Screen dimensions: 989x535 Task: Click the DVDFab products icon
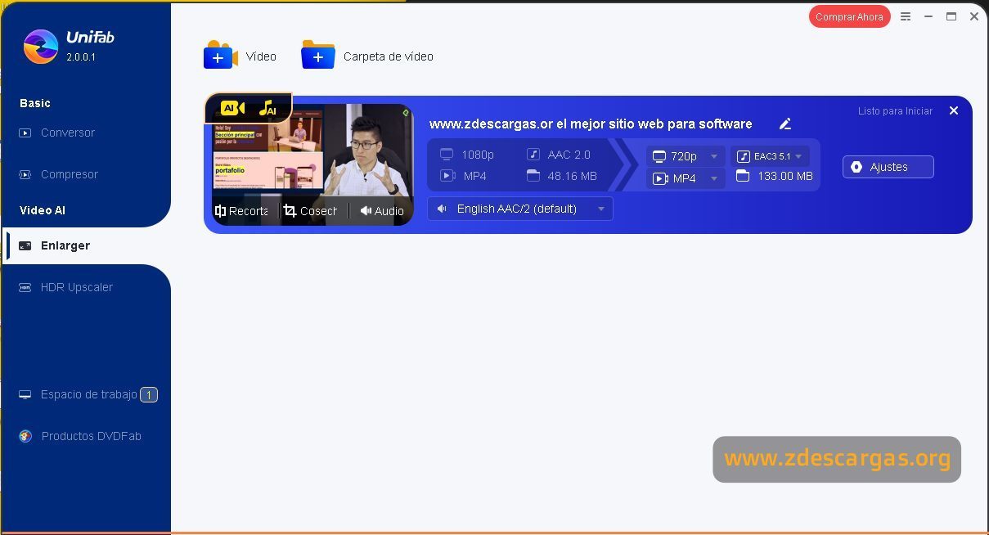[x=25, y=436]
